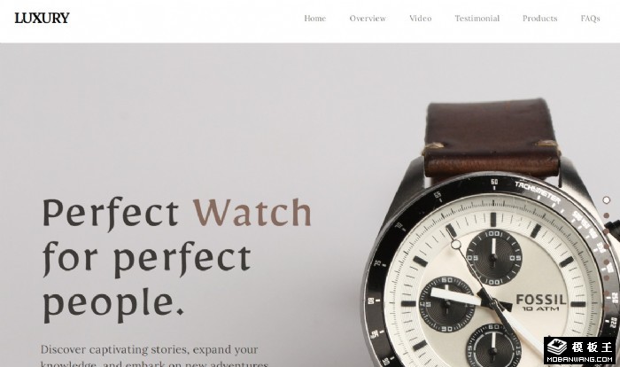This screenshot has width=620, height=367.
Task: Click the mobanwang.com watermark badge
Action: coord(579,350)
